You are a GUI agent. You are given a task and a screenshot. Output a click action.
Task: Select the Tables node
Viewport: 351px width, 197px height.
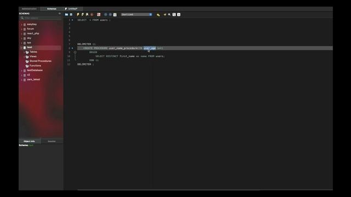[x=33, y=52]
